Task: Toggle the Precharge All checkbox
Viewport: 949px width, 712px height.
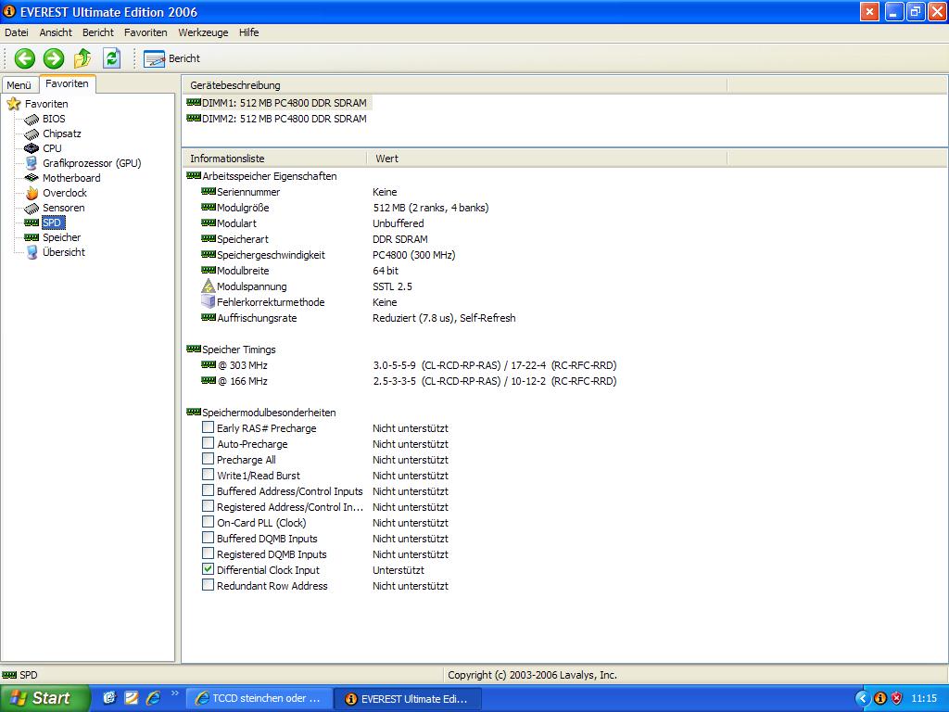Action: 208,459
